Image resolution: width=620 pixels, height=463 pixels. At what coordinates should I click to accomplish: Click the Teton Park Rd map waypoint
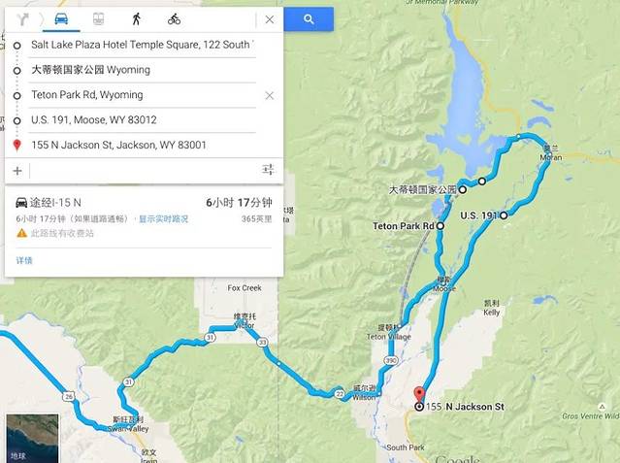click(x=440, y=226)
